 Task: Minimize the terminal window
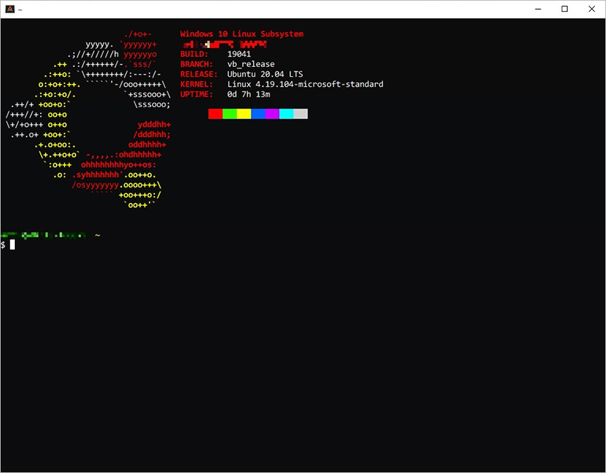click(x=538, y=9)
